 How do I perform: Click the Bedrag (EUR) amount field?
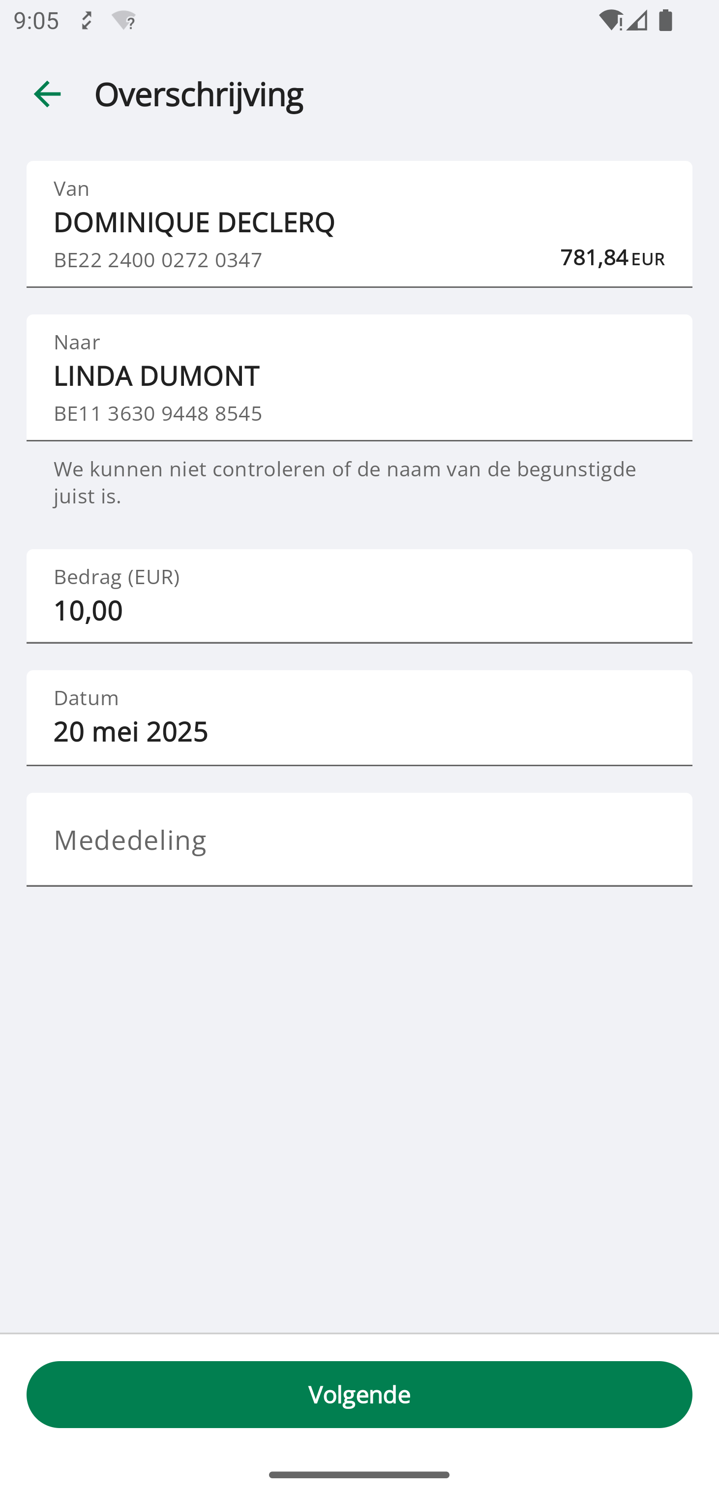[x=359, y=596]
